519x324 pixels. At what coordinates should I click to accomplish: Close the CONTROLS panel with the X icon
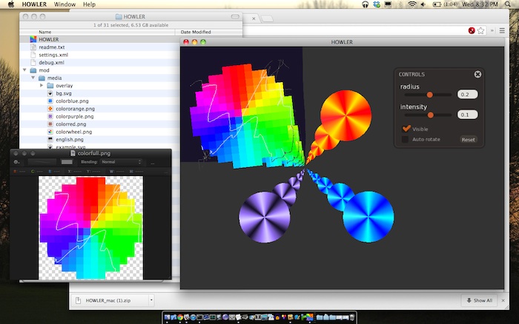click(x=477, y=74)
